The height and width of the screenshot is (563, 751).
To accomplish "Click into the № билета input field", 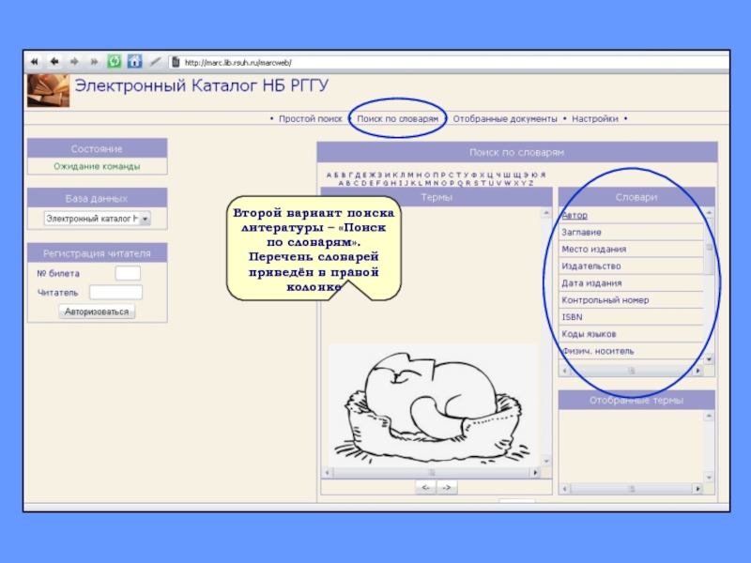I will (x=128, y=273).
